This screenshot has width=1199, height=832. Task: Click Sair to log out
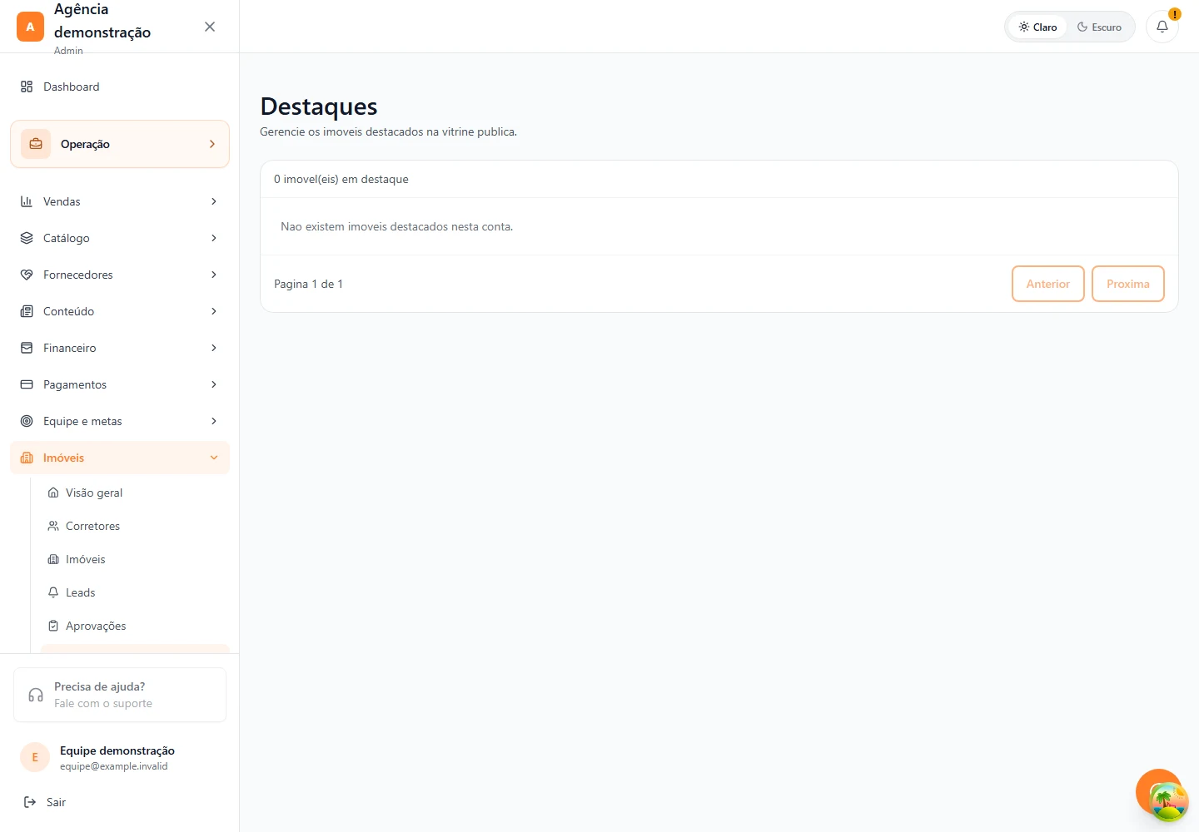120,802
